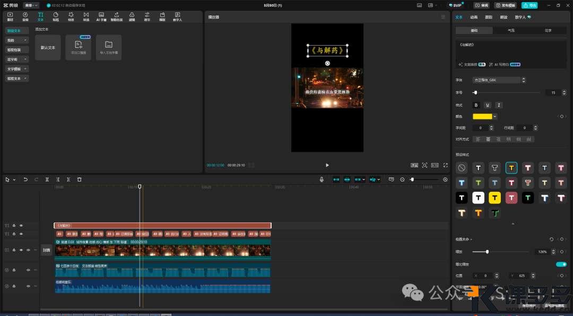Select the 'no style' preset icon
Screen dimensions: 573x316
point(462,168)
